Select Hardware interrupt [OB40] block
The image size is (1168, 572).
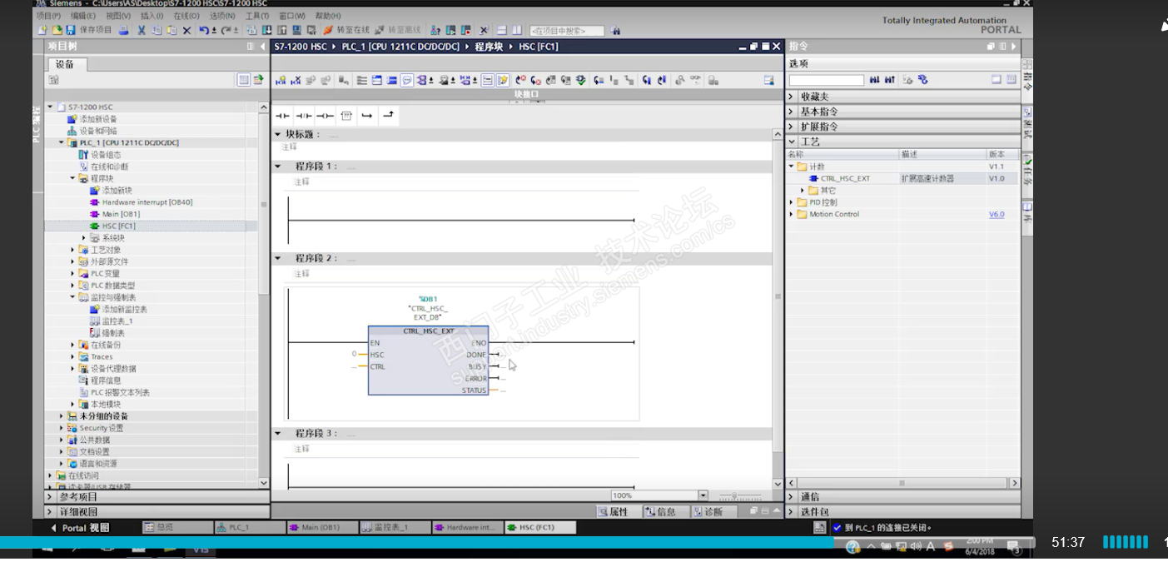click(147, 202)
